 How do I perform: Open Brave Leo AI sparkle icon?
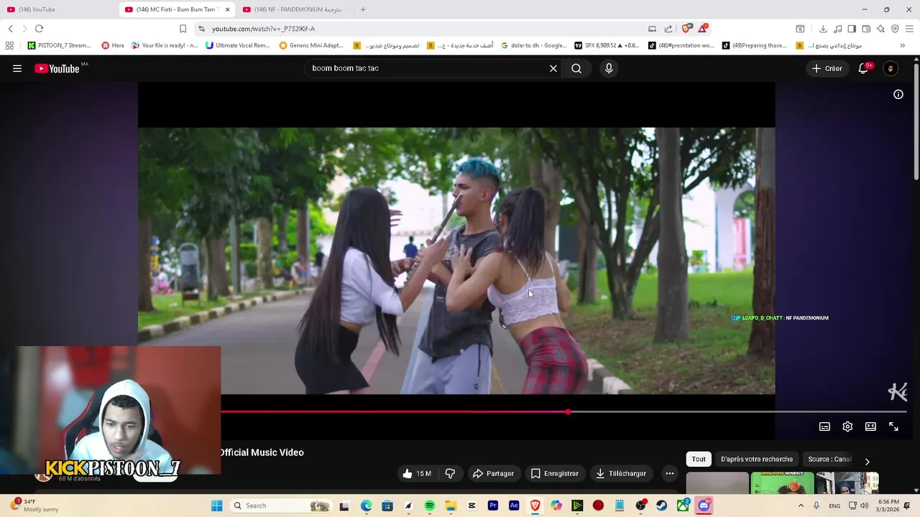[880, 29]
